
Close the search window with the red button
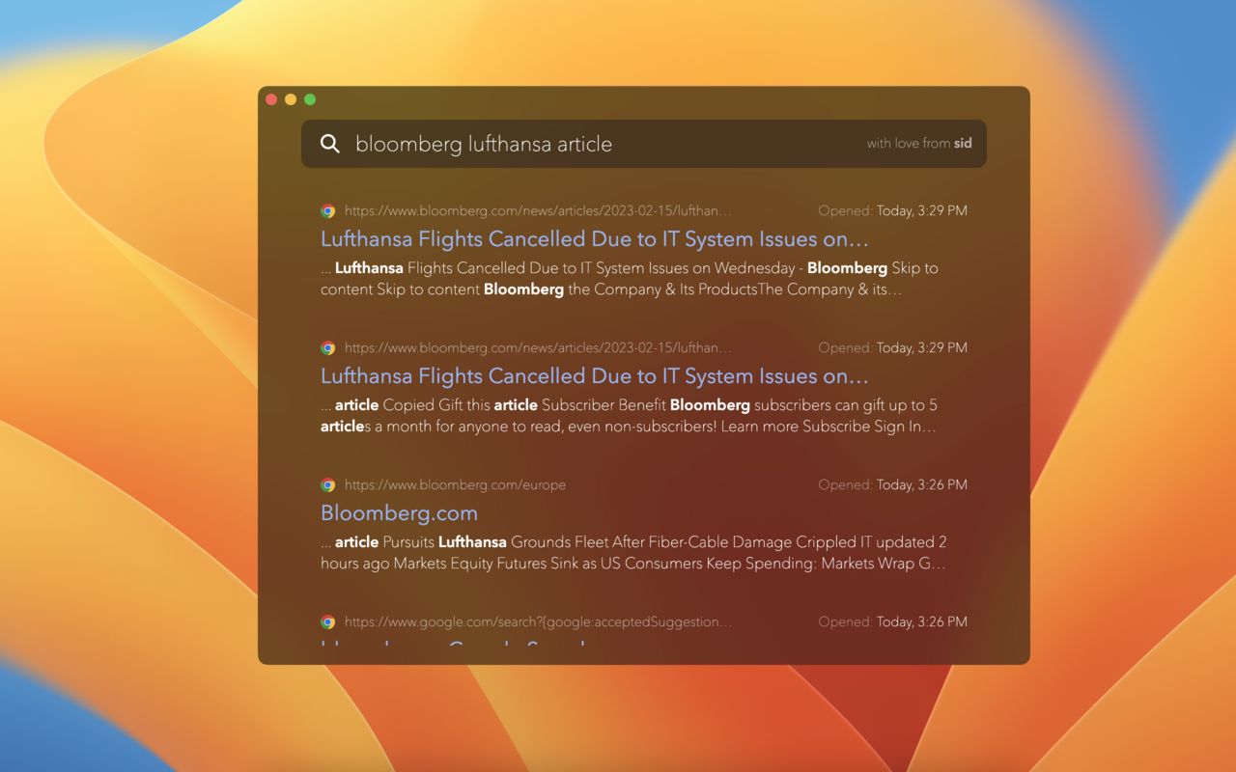coord(271,99)
